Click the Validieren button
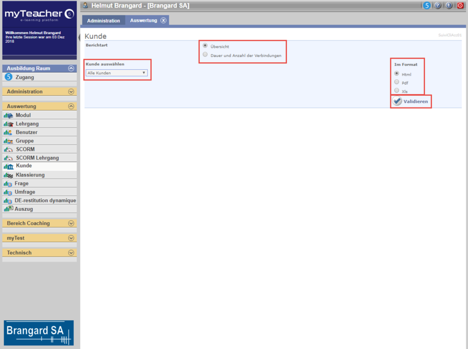Screen dimensions: 468x349 [x=410, y=101]
